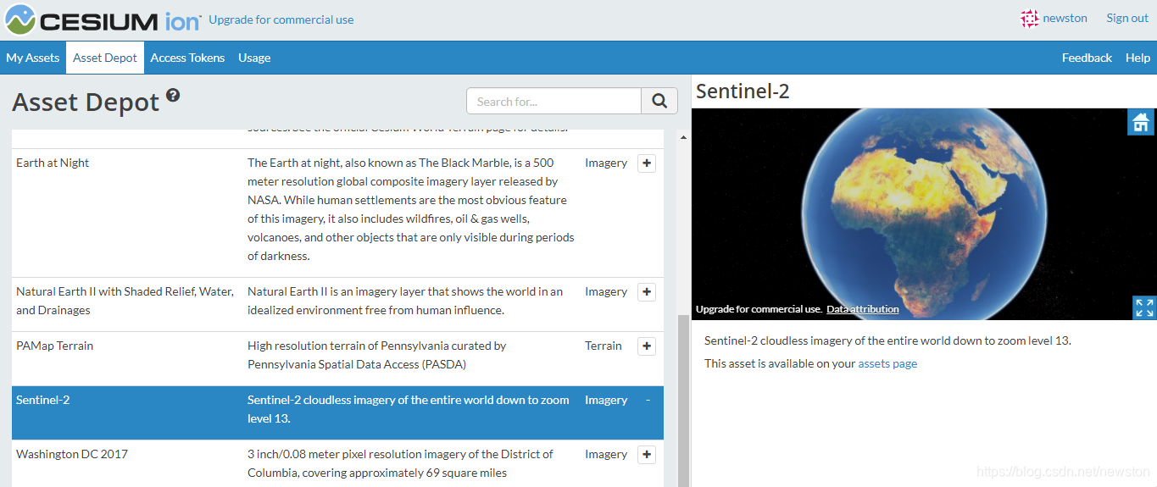The image size is (1157, 487).
Task: Add PAMap Terrain asset with plus
Action: click(x=647, y=346)
